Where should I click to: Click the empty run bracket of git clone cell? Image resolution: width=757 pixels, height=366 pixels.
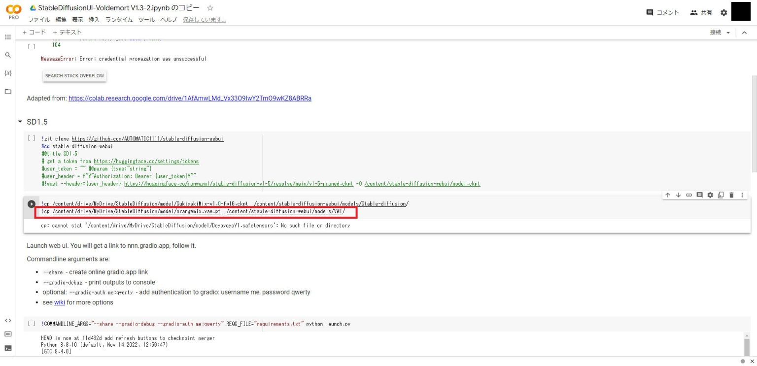(32, 139)
